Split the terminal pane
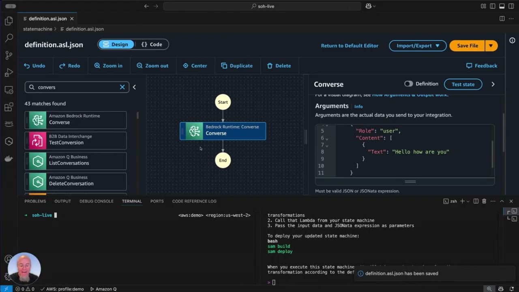Screen dimensions: 519x292 [476, 201]
